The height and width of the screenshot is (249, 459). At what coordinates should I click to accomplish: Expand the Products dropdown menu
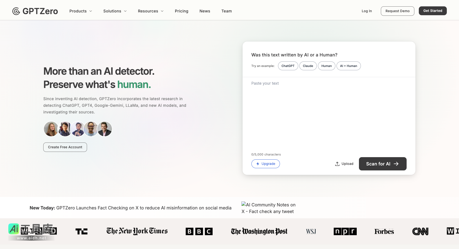pos(80,11)
